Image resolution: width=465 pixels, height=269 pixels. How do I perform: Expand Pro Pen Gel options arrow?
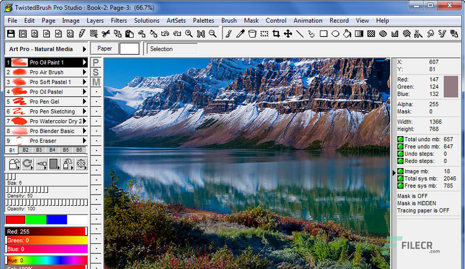(x=85, y=101)
